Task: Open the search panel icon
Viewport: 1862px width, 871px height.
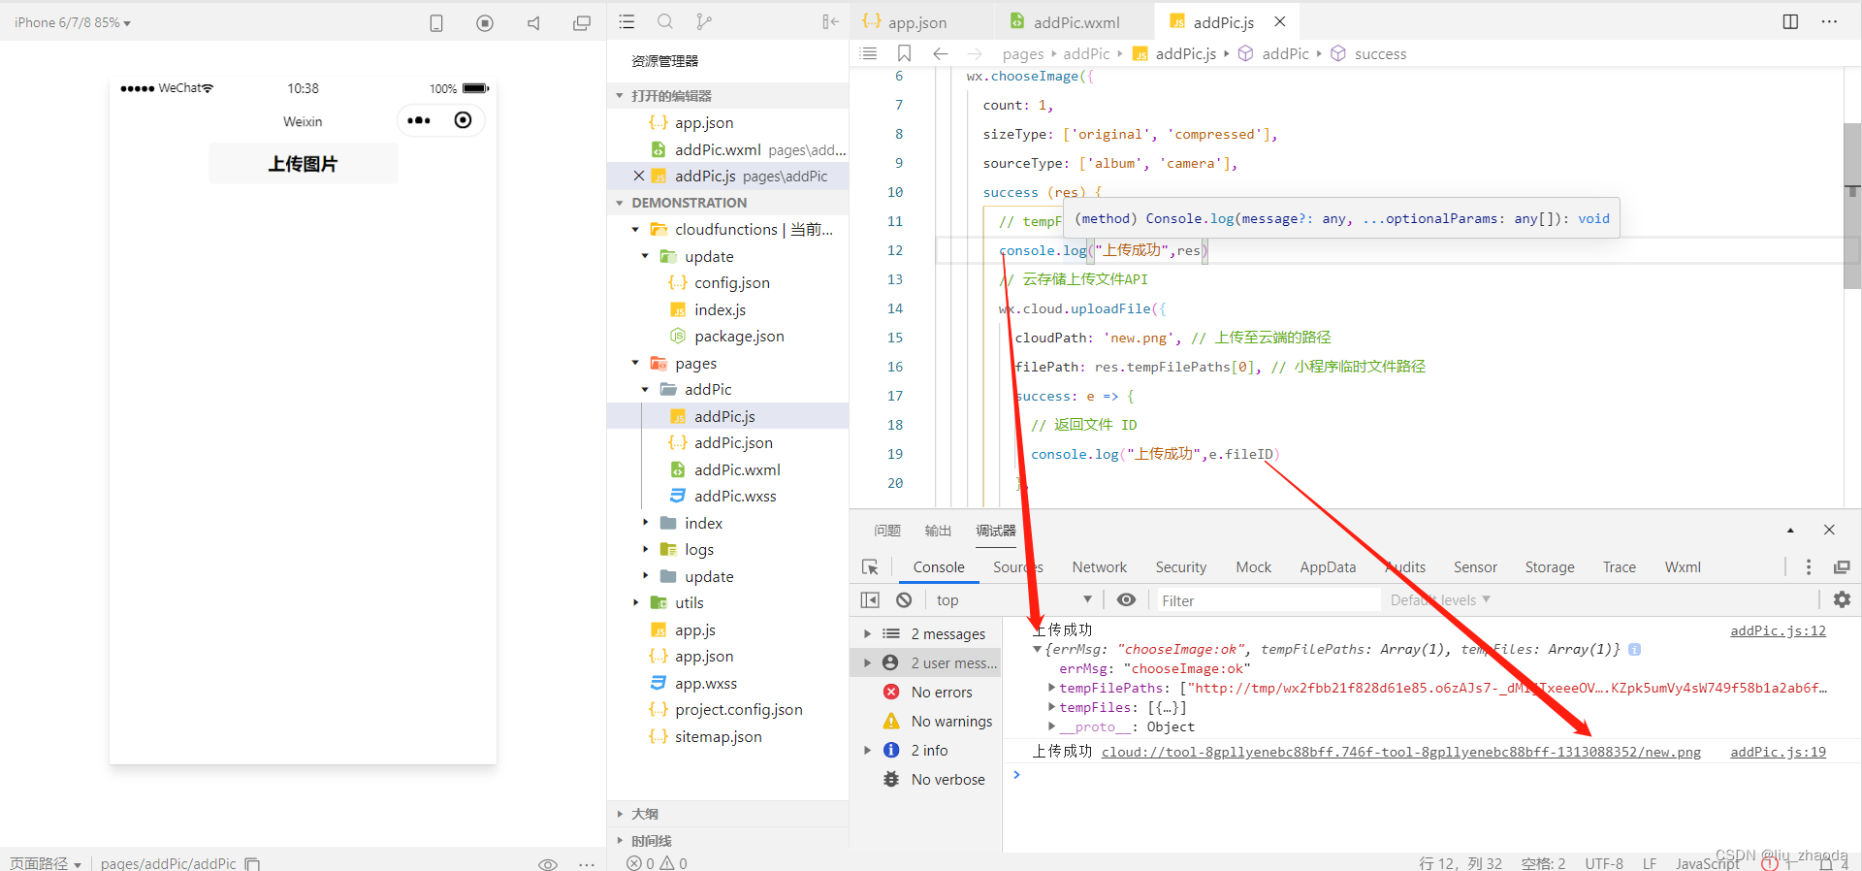Action: pos(665,21)
